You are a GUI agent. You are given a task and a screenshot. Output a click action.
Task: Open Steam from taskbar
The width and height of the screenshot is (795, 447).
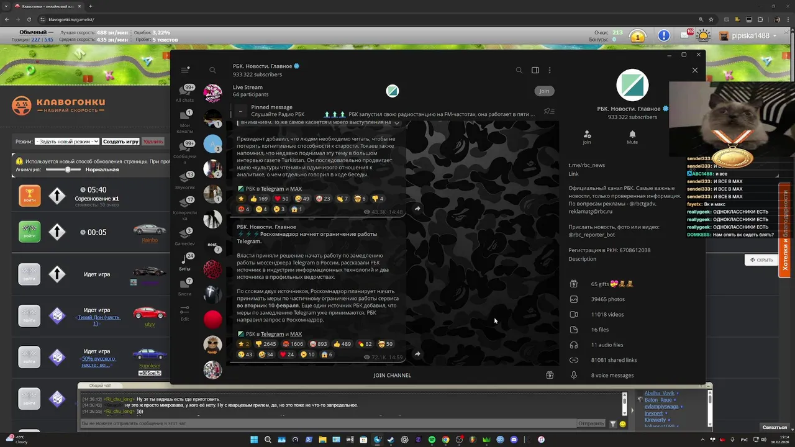[x=391, y=440]
